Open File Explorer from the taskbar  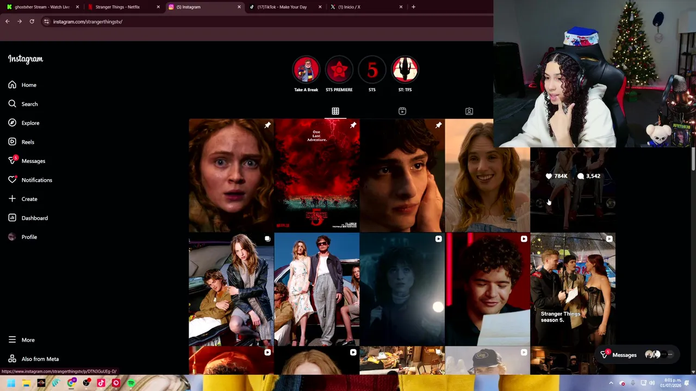[x=26, y=383]
